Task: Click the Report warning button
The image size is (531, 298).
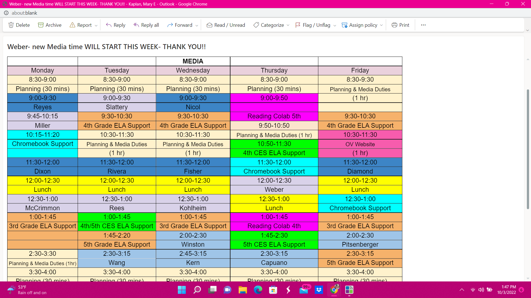Action: coord(81,25)
